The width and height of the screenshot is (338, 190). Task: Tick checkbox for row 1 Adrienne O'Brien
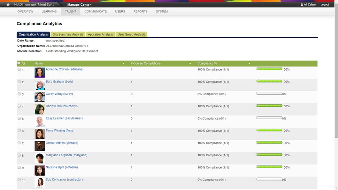19,69
